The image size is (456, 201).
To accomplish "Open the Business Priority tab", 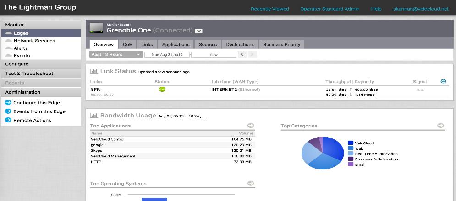I will pos(281,44).
